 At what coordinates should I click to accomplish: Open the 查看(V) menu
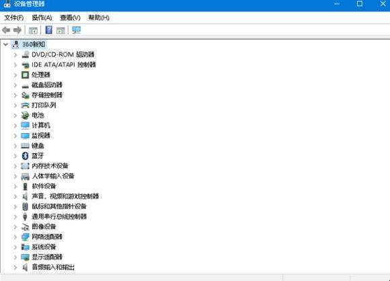tap(70, 17)
